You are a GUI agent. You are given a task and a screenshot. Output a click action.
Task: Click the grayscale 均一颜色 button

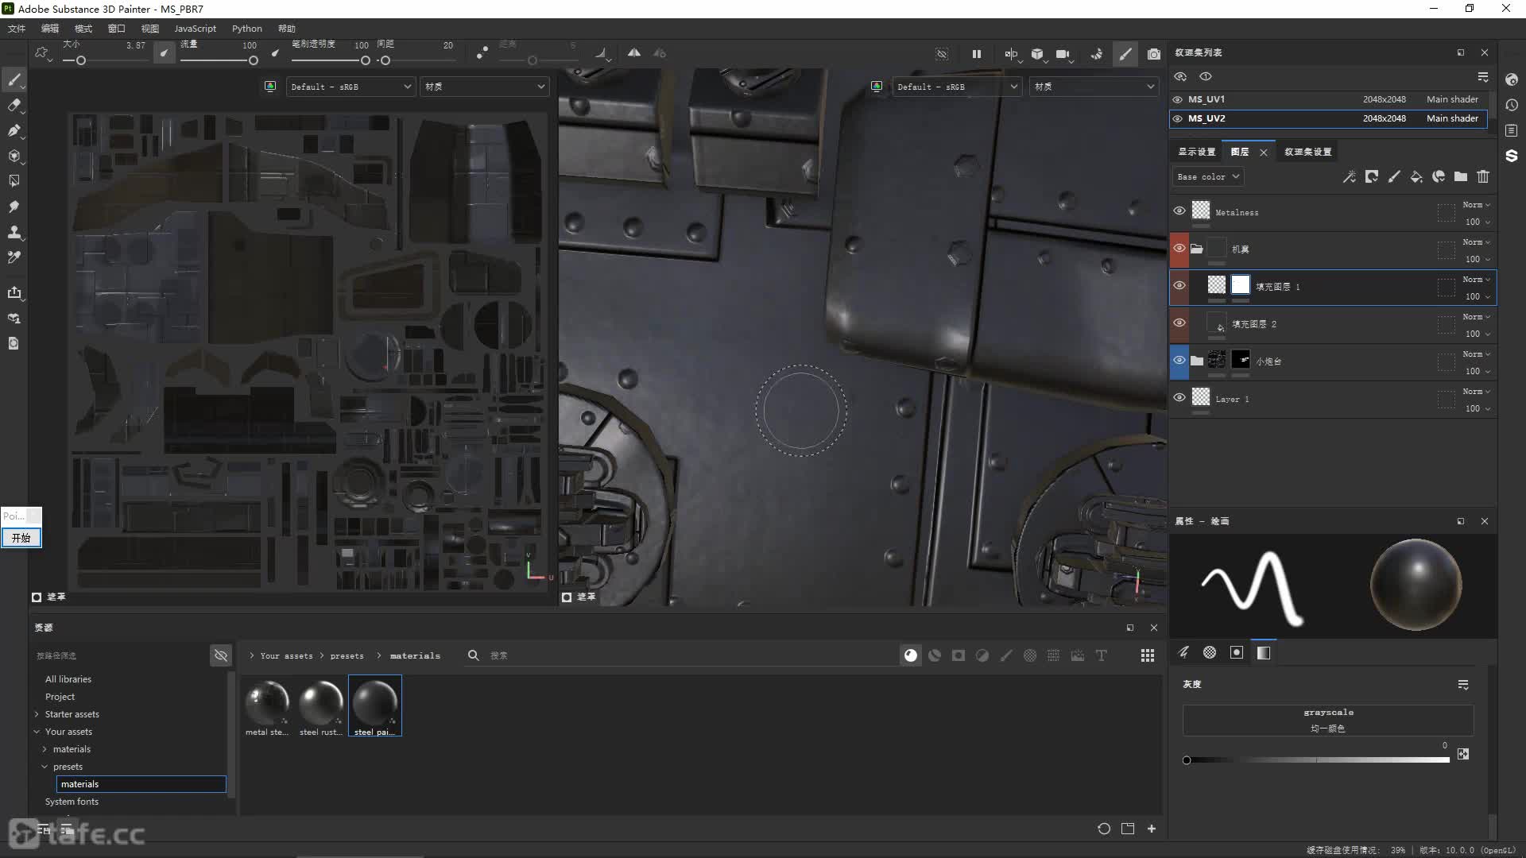pos(1328,720)
